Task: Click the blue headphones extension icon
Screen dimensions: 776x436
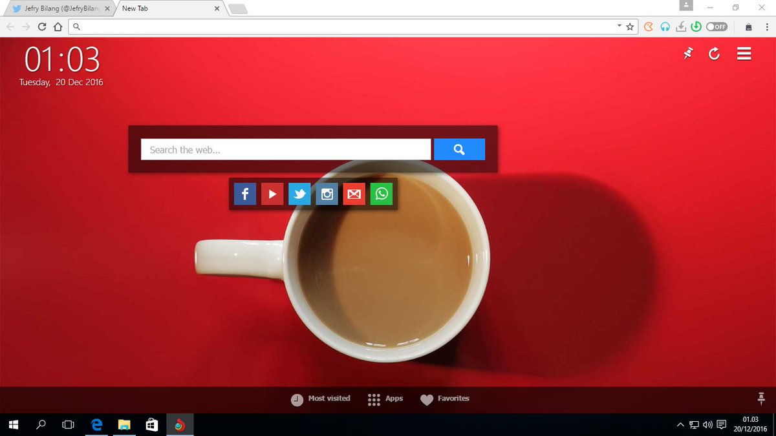Action: coord(665,26)
